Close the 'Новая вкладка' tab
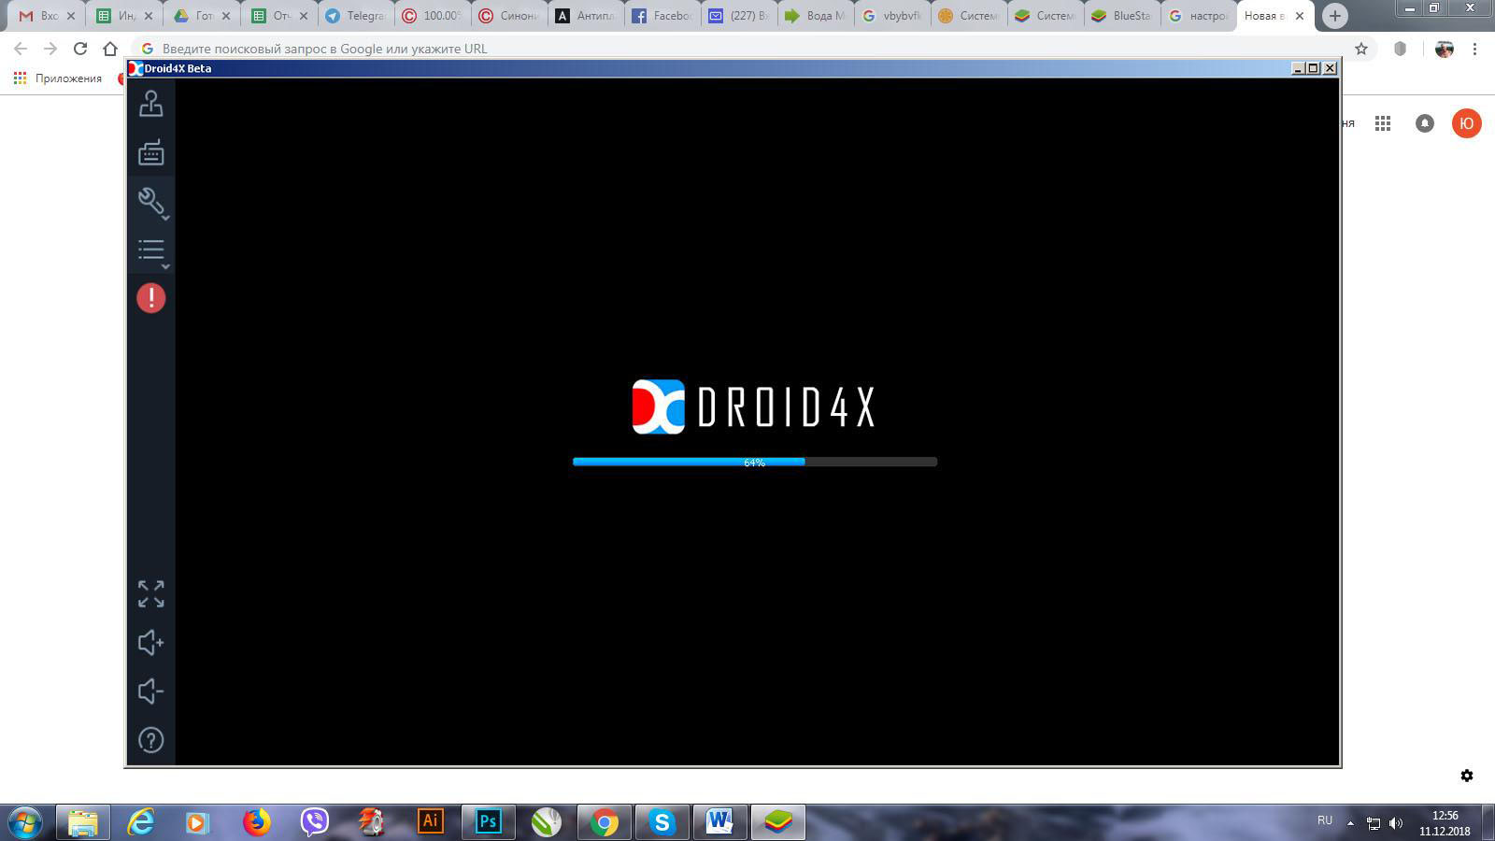 [1300, 16]
